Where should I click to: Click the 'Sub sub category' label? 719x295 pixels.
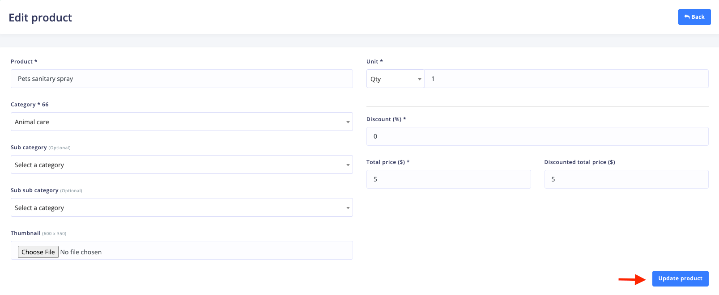[34, 190]
